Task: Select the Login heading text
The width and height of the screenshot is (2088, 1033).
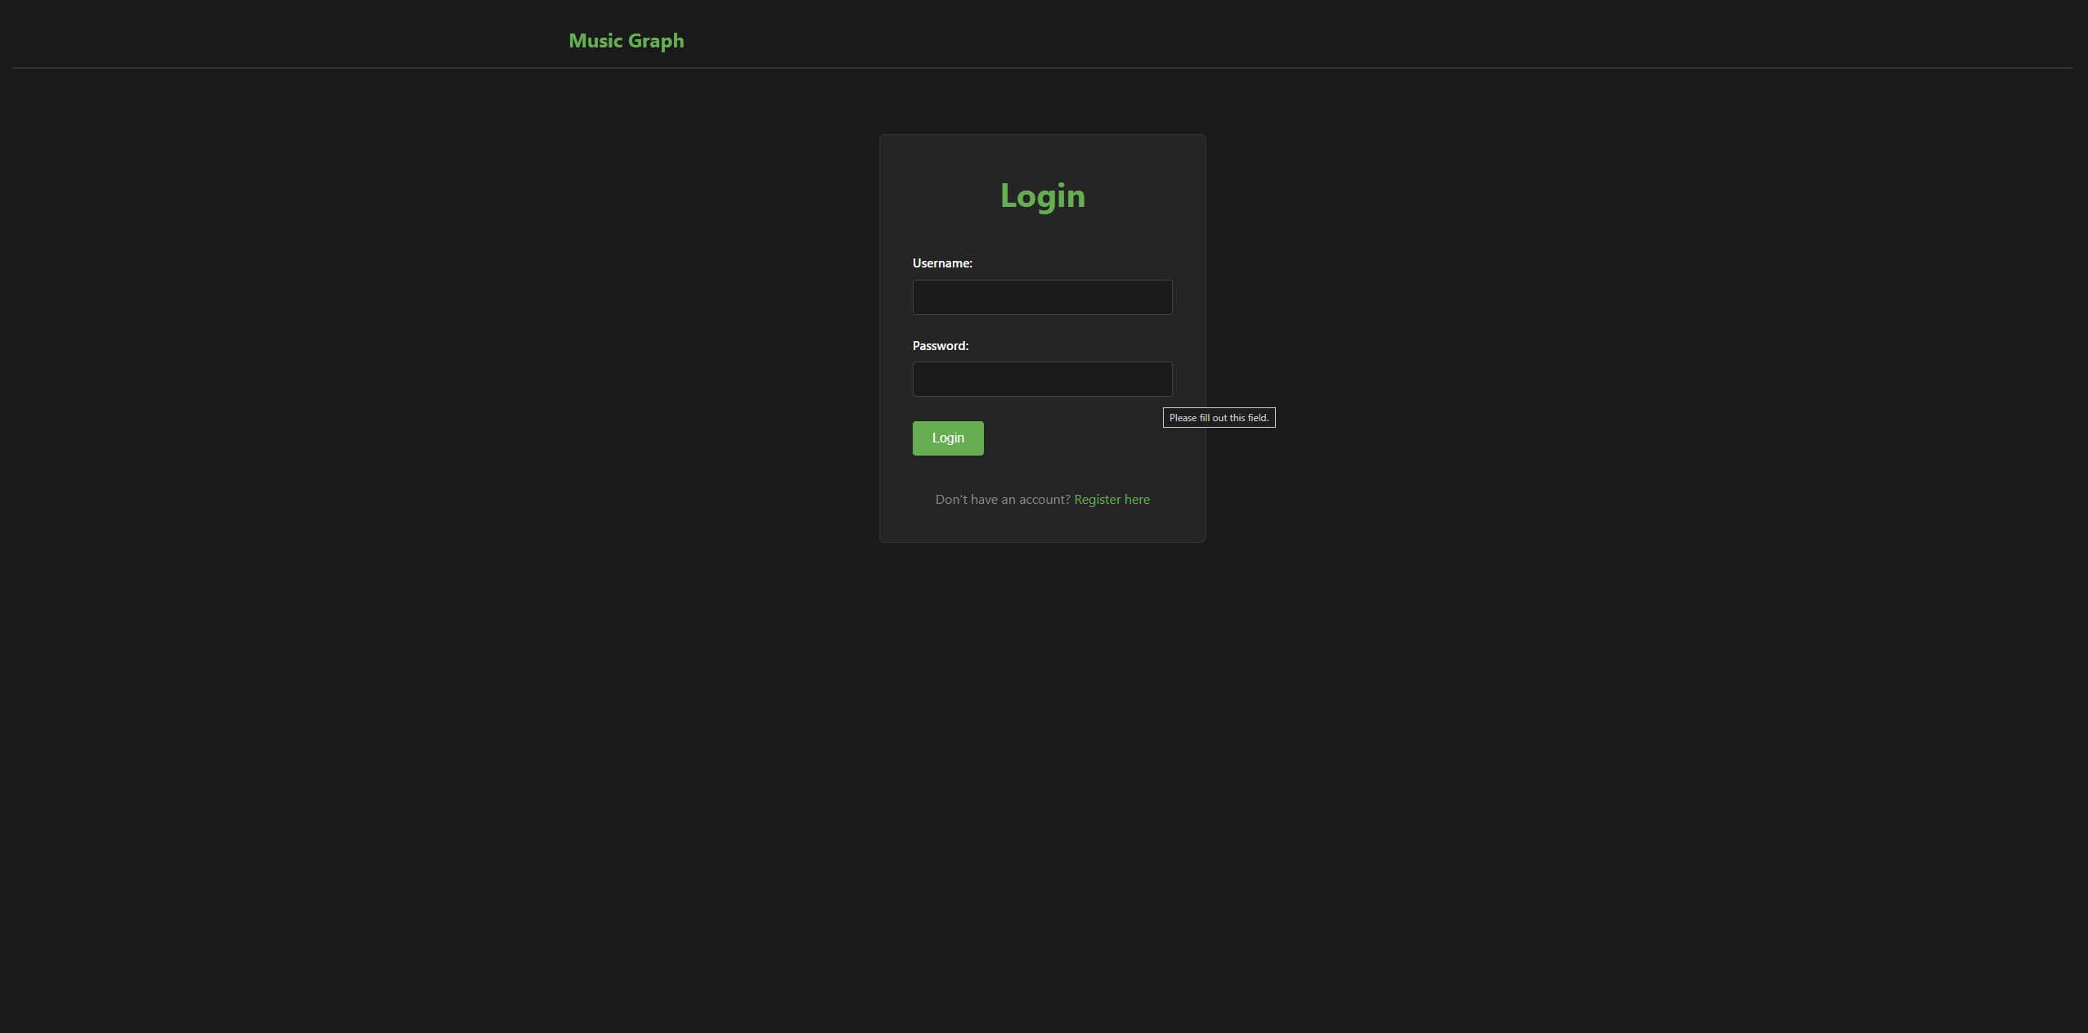Action: (x=1042, y=195)
